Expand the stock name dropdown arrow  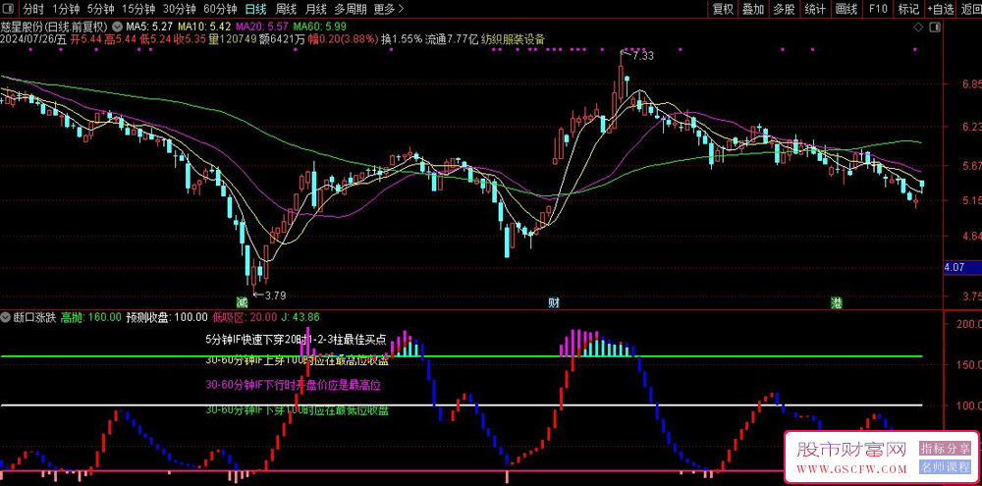[x=117, y=27]
